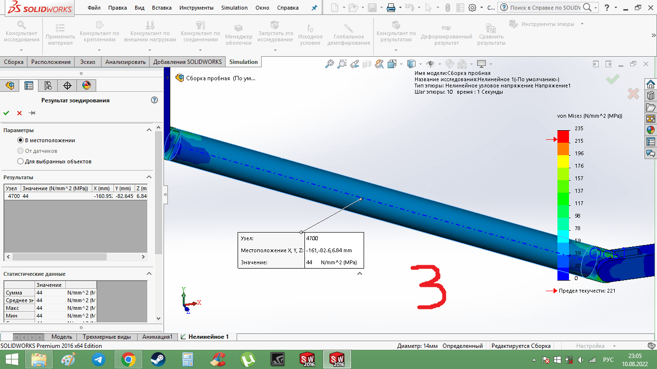Select the 'В местоположении' radio option
The image size is (657, 369).
click(x=21, y=140)
